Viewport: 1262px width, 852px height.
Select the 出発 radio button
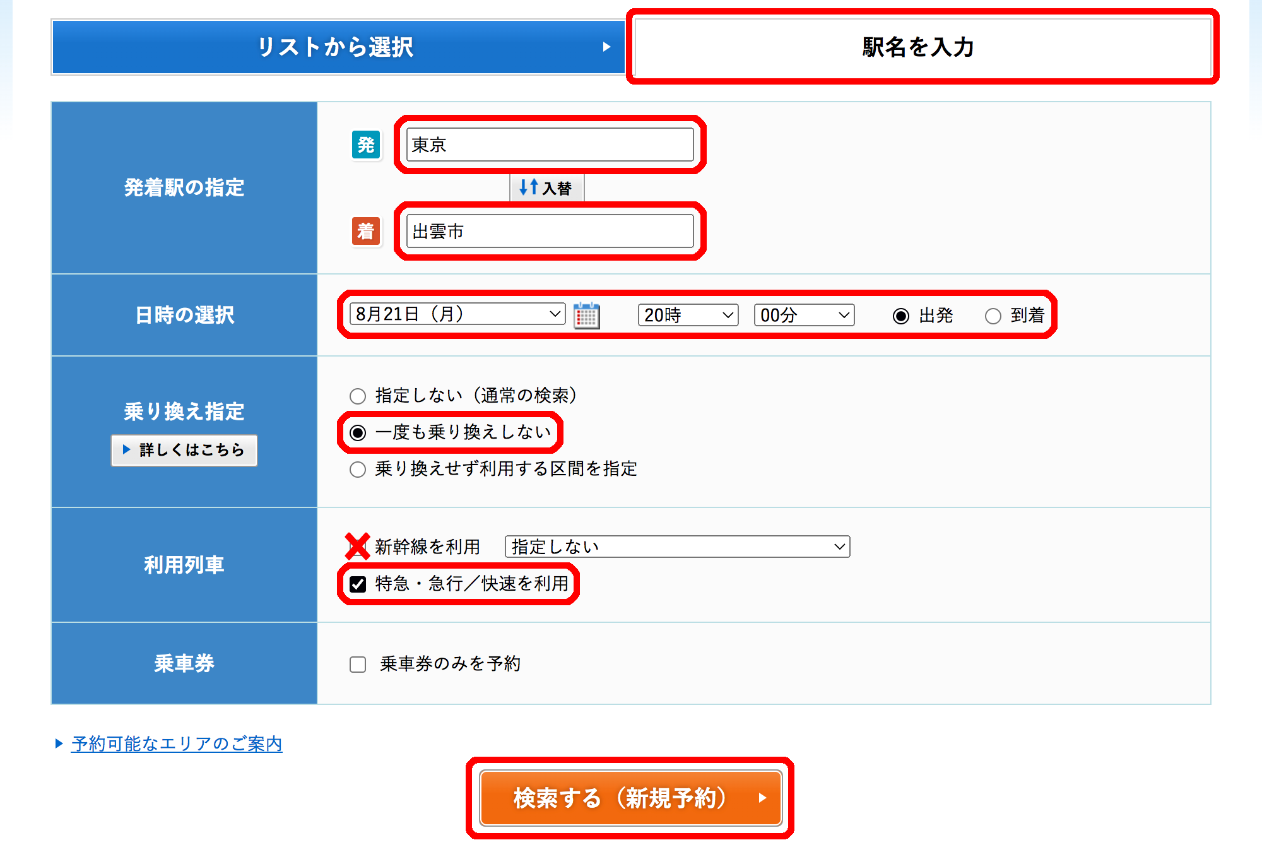pyautogui.click(x=901, y=316)
